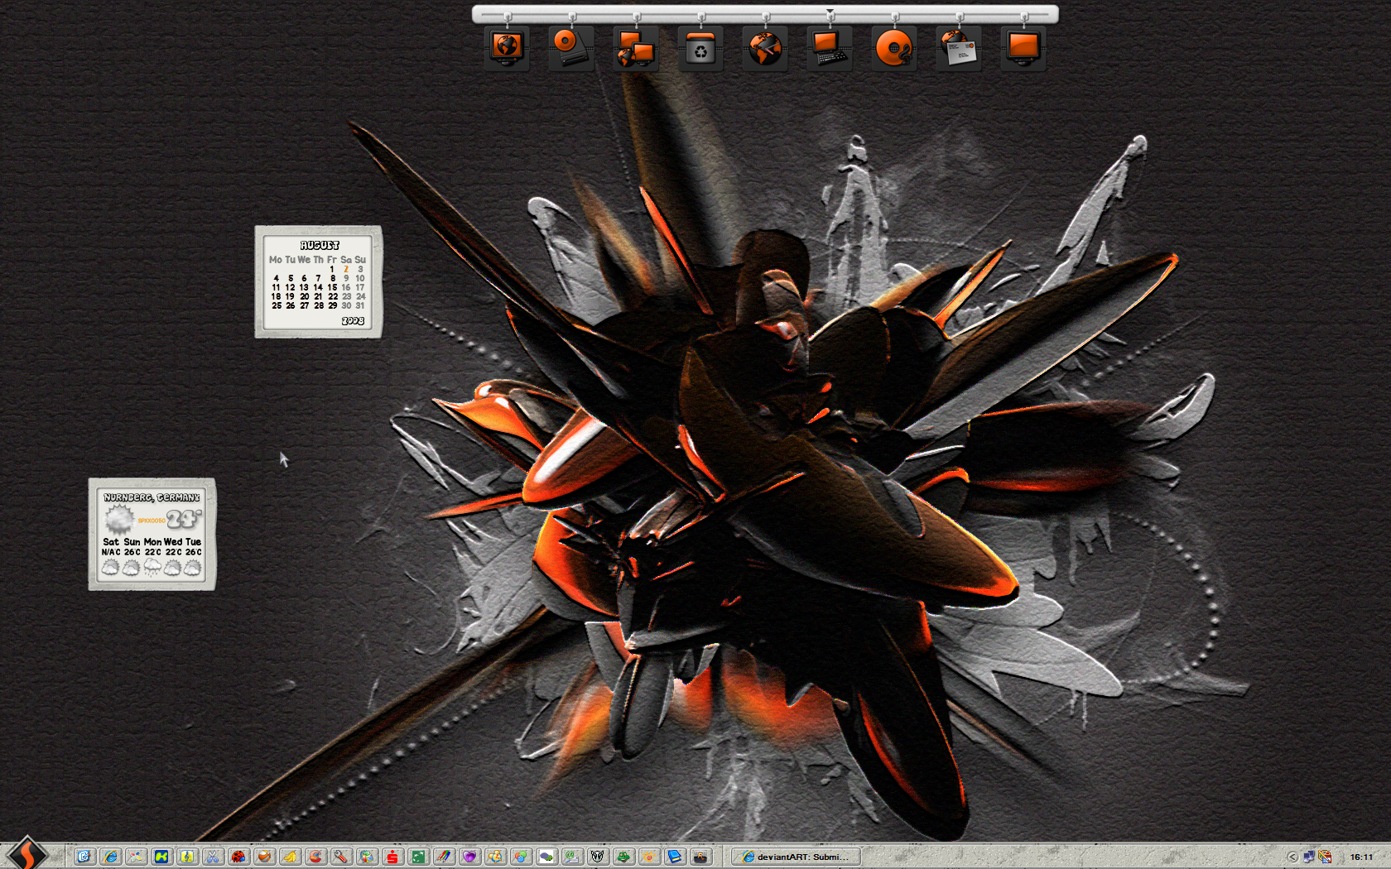Open the computer with keyboard dock icon
The image size is (1391, 869).
830,48
